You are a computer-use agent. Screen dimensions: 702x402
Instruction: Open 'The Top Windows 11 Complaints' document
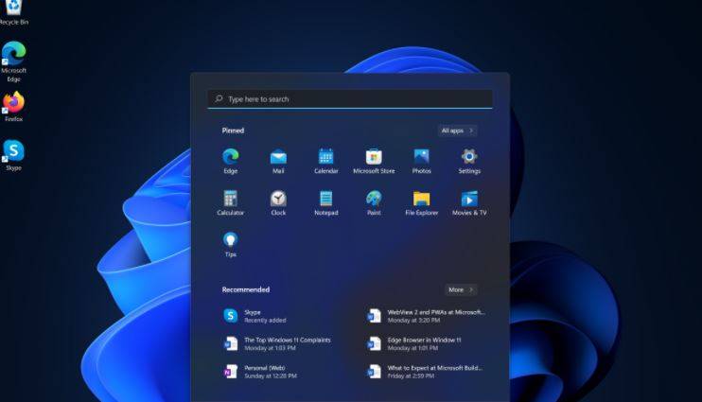(276, 343)
